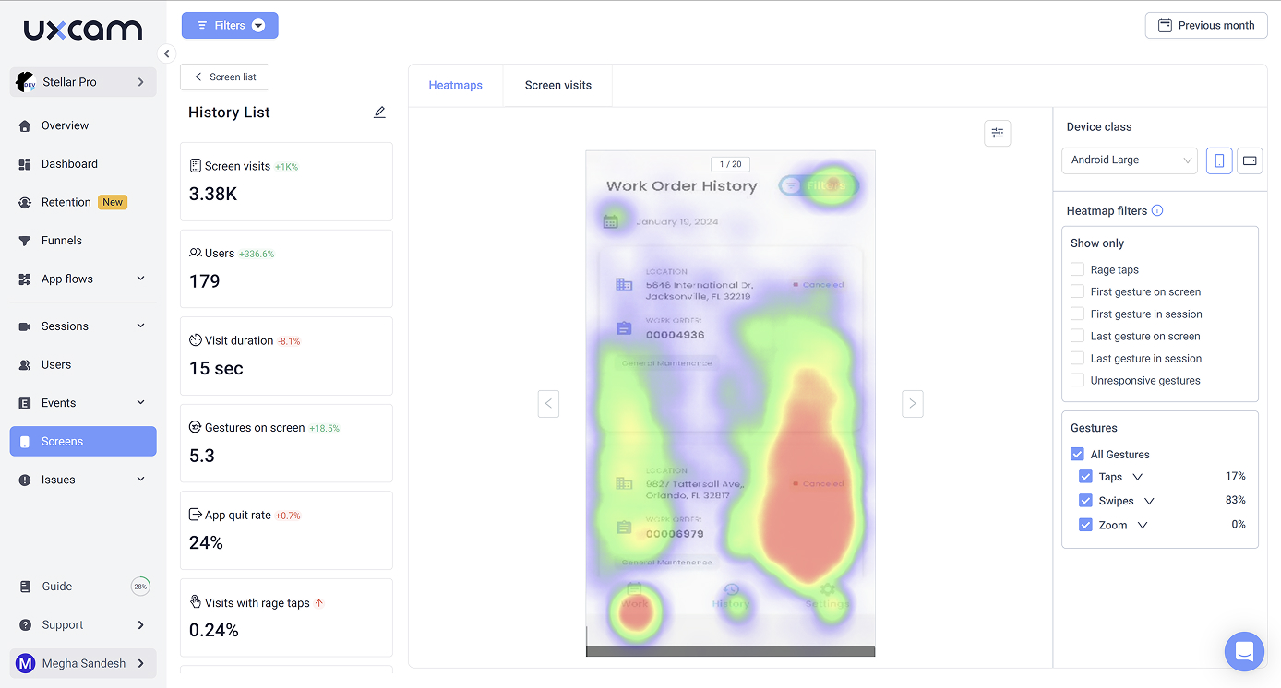
Task: Uncheck the Swipes gesture checkbox
Action: pyautogui.click(x=1085, y=501)
